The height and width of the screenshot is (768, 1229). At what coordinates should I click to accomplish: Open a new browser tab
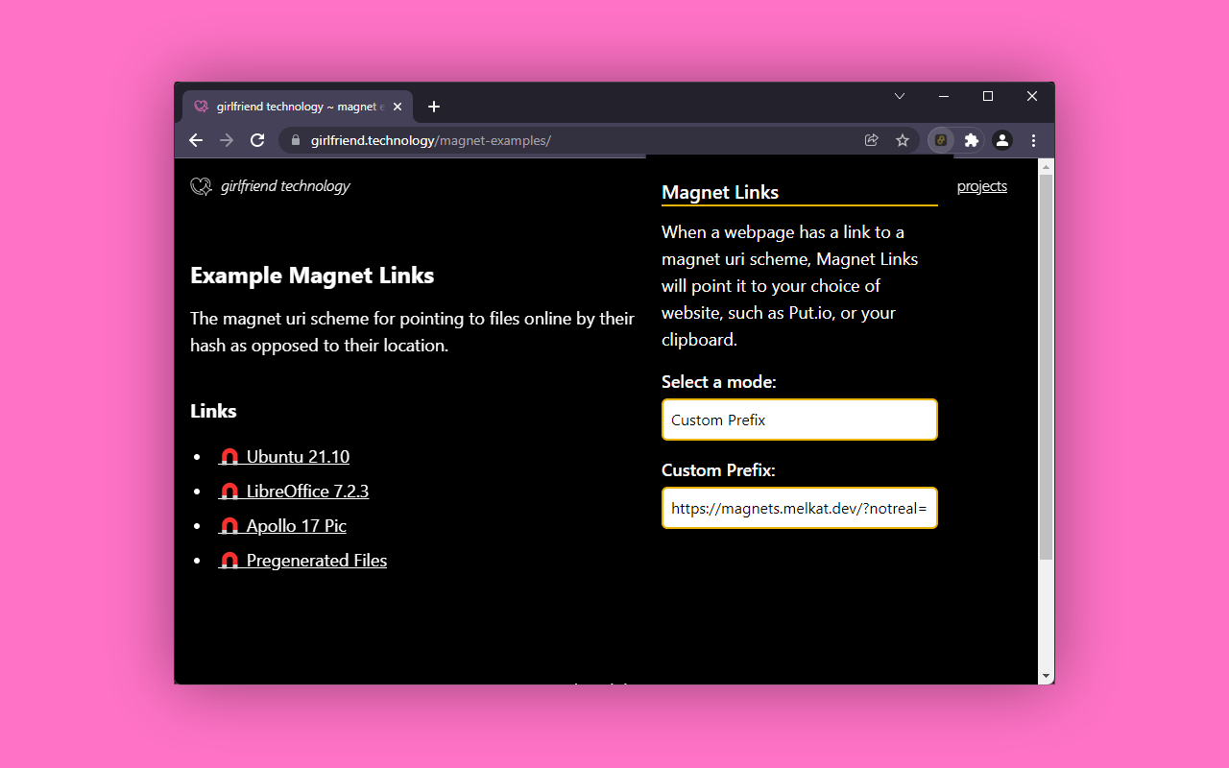coord(433,107)
